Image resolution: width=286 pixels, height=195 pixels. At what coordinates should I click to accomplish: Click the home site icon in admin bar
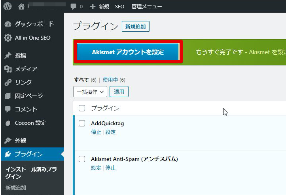point(21,7)
